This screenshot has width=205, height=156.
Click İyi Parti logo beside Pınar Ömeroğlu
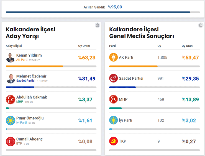pos(11,120)
